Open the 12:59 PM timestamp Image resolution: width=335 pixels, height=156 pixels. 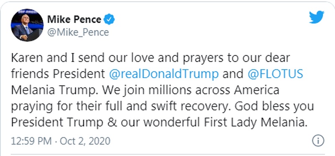pos(31,141)
